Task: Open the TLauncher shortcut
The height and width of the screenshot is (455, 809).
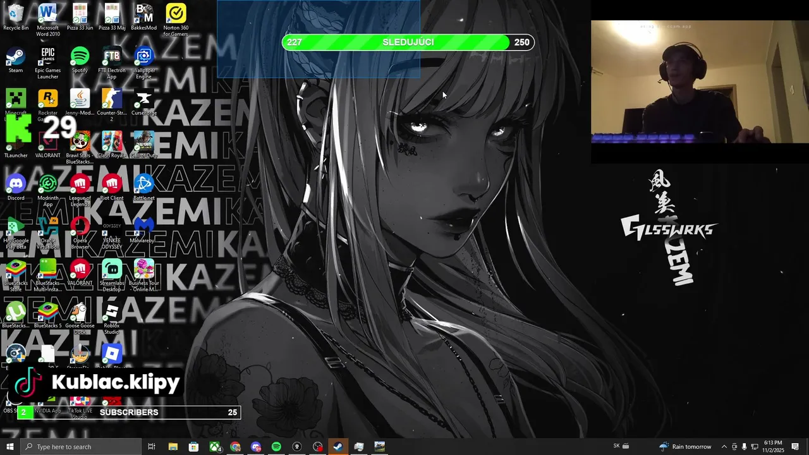Action: (x=16, y=144)
